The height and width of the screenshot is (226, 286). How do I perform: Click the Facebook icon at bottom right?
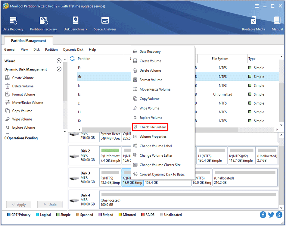263,215
